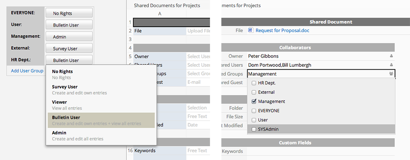
Task: Click the user icon in Owner row
Action: (x=391, y=56)
